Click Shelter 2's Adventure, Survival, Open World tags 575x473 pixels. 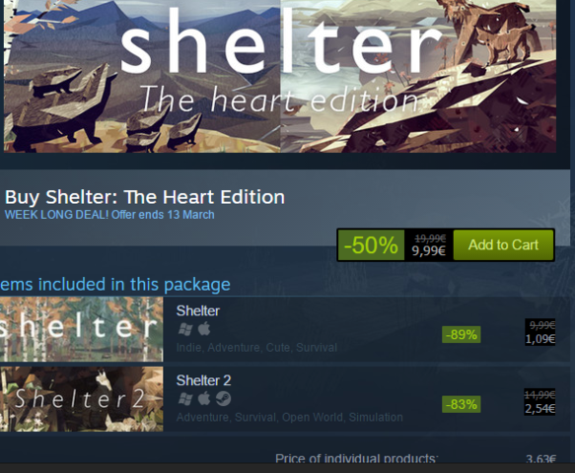[289, 417]
